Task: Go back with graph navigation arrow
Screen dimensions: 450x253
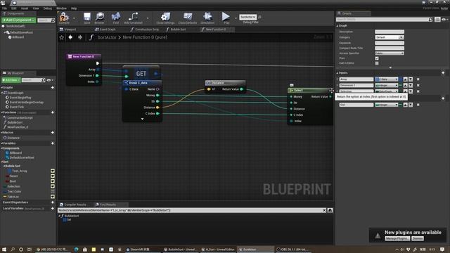Action: point(70,37)
